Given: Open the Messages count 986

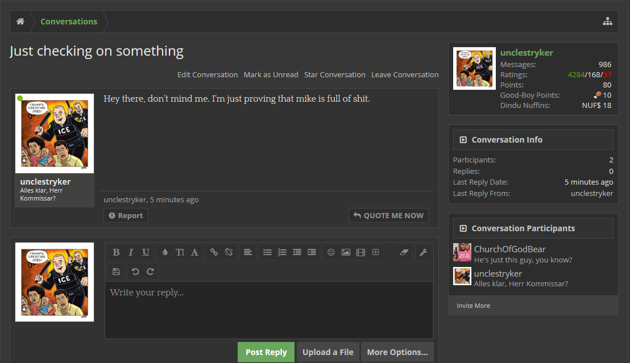Looking at the screenshot, I should 604,65.
